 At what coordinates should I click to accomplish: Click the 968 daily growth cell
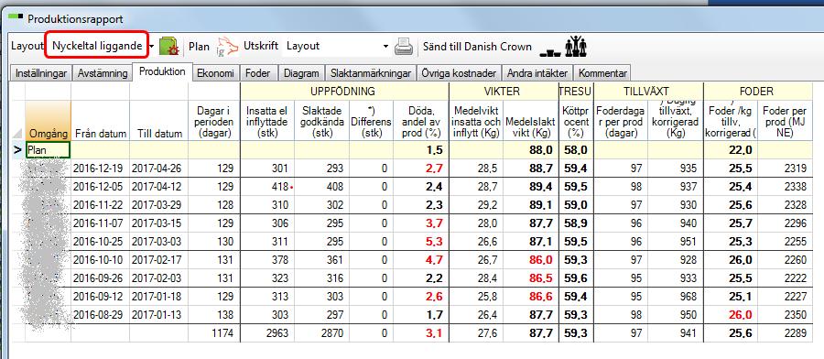(676, 296)
